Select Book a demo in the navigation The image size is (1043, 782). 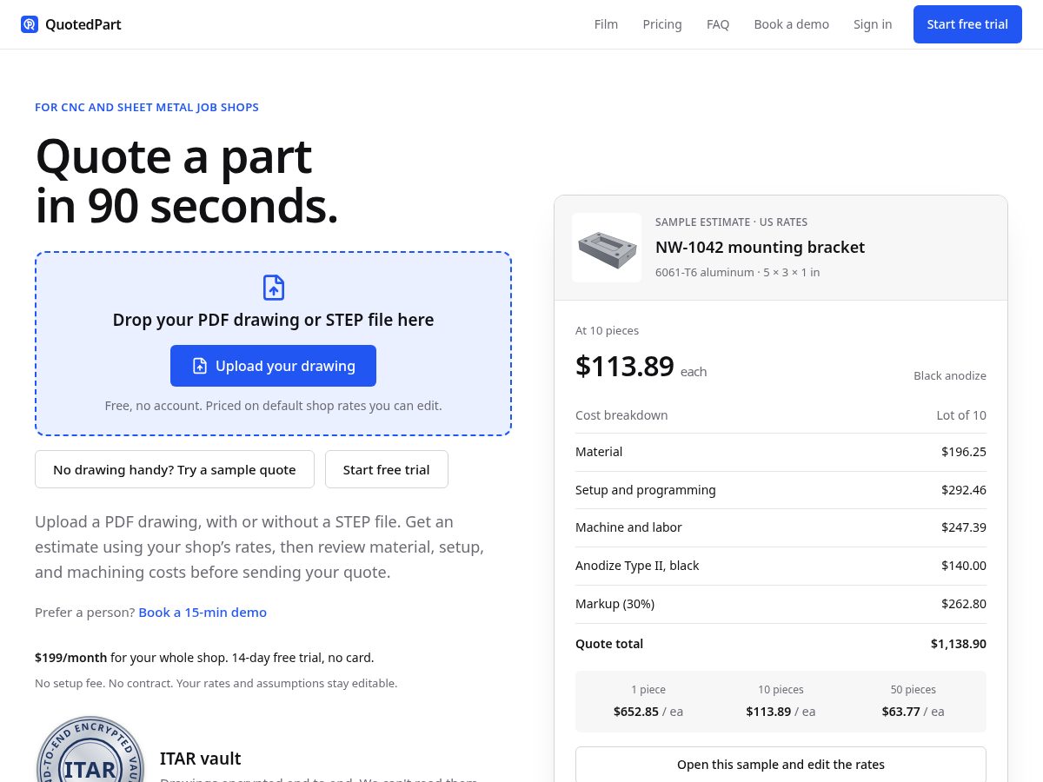pyautogui.click(x=792, y=24)
